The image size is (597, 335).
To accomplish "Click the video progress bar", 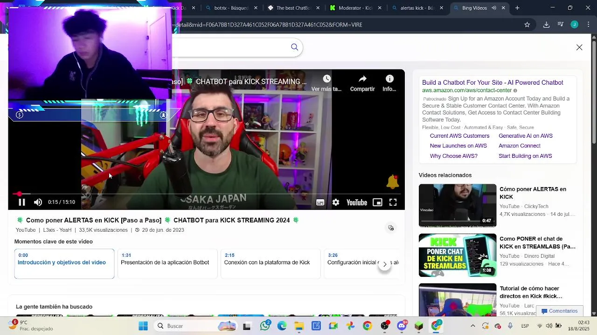I will 206,194.
